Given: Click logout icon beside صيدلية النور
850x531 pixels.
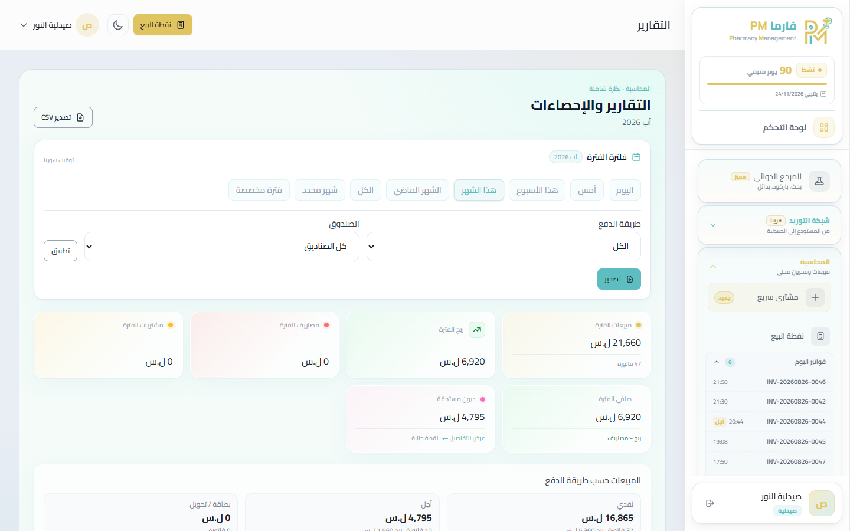Looking at the screenshot, I should pos(710,503).
